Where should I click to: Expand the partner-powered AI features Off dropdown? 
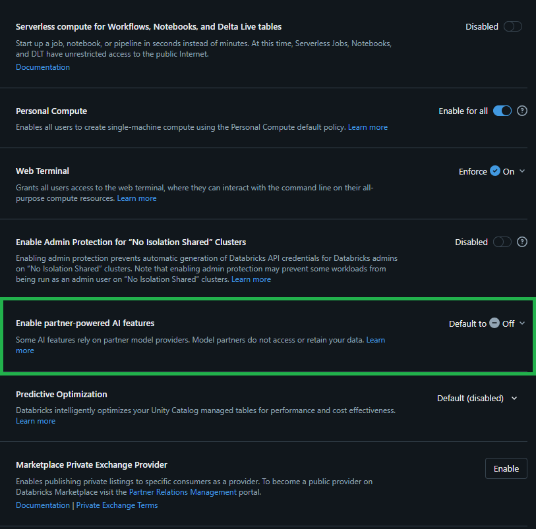coord(522,323)
